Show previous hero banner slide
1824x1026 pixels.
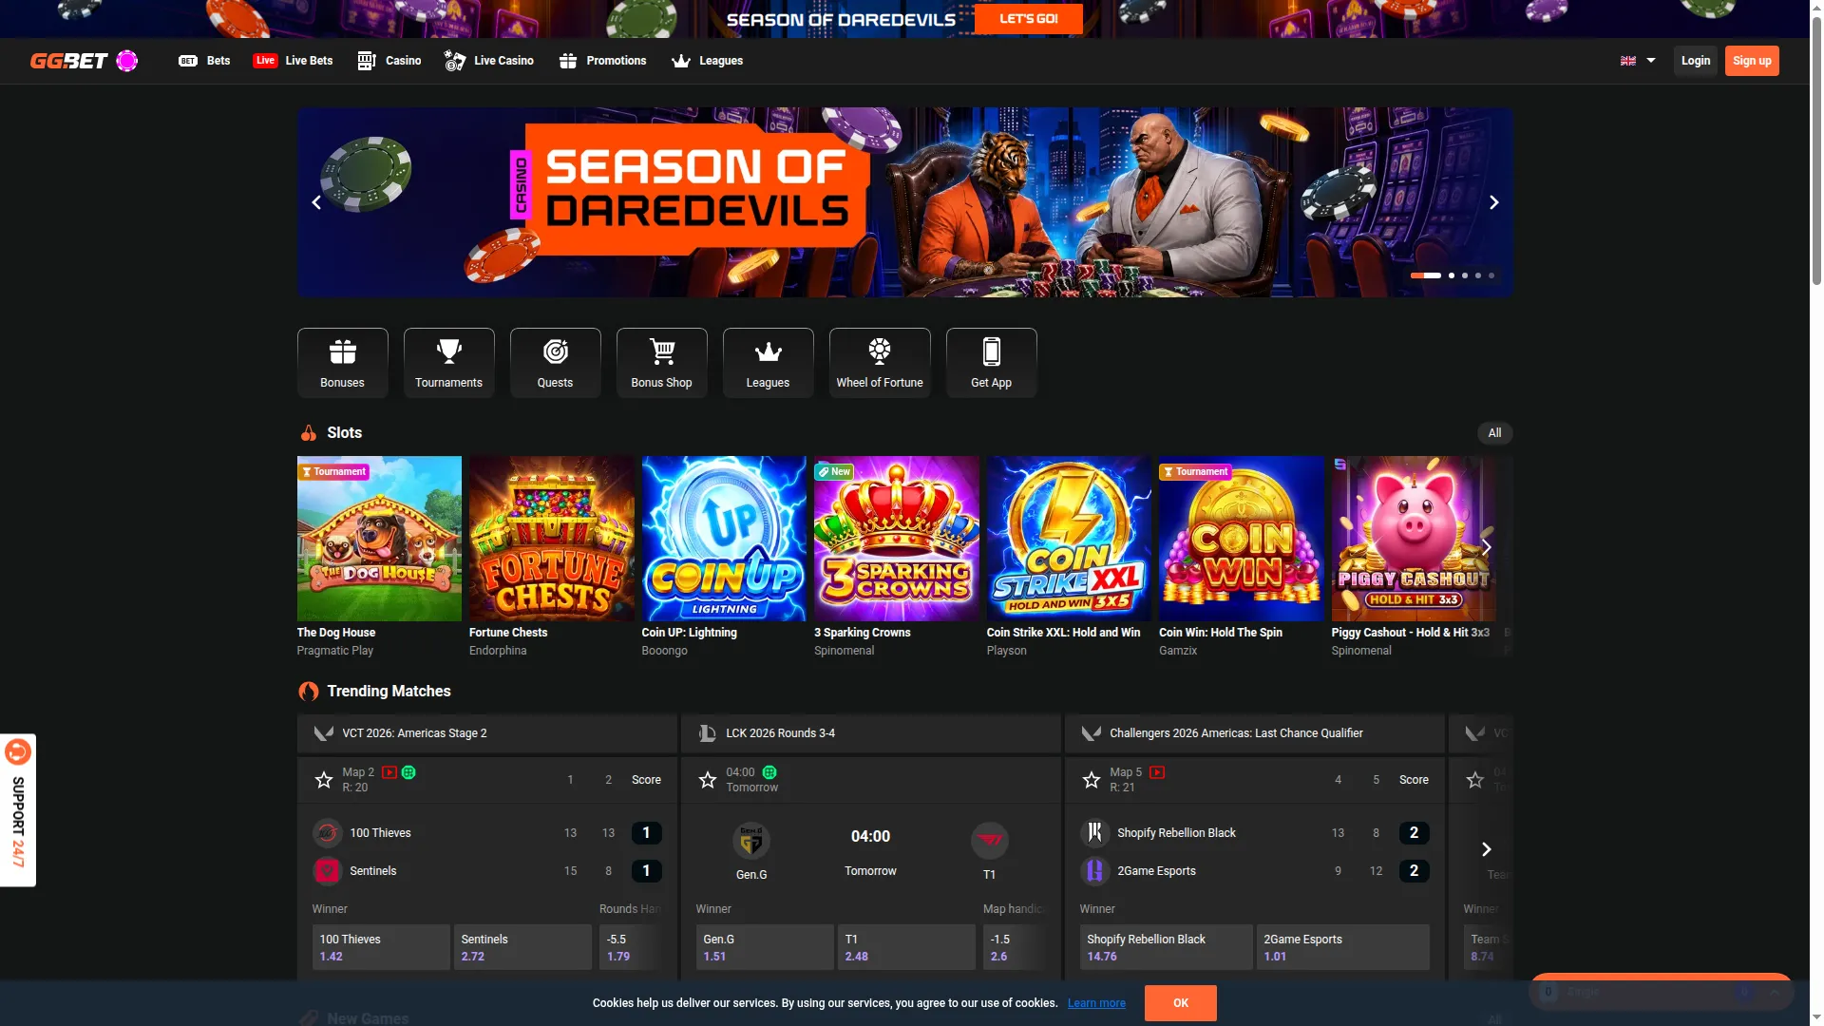(316, 202)
